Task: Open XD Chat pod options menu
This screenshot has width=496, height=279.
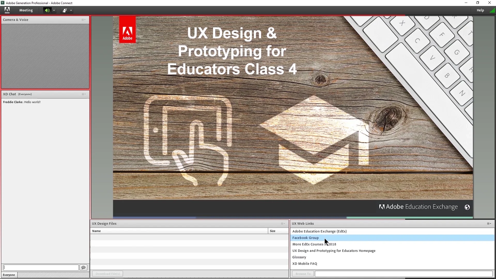Action: 83,94
